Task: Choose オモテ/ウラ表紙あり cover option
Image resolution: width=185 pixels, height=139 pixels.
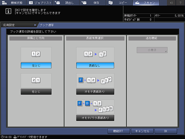Action: click(x=95, y=118)
